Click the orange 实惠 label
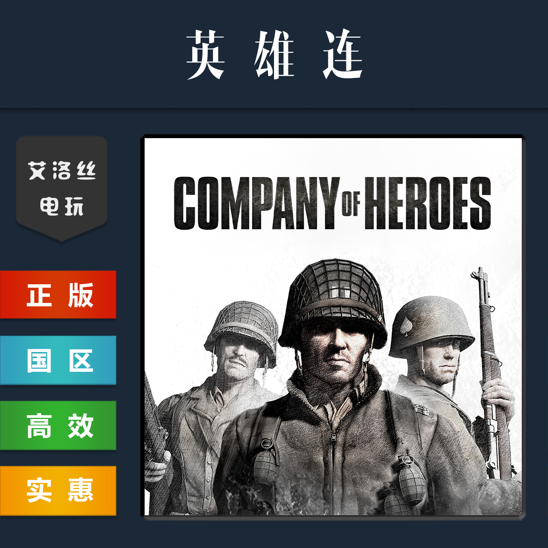 pyautogui.click(x=58, y=491)
